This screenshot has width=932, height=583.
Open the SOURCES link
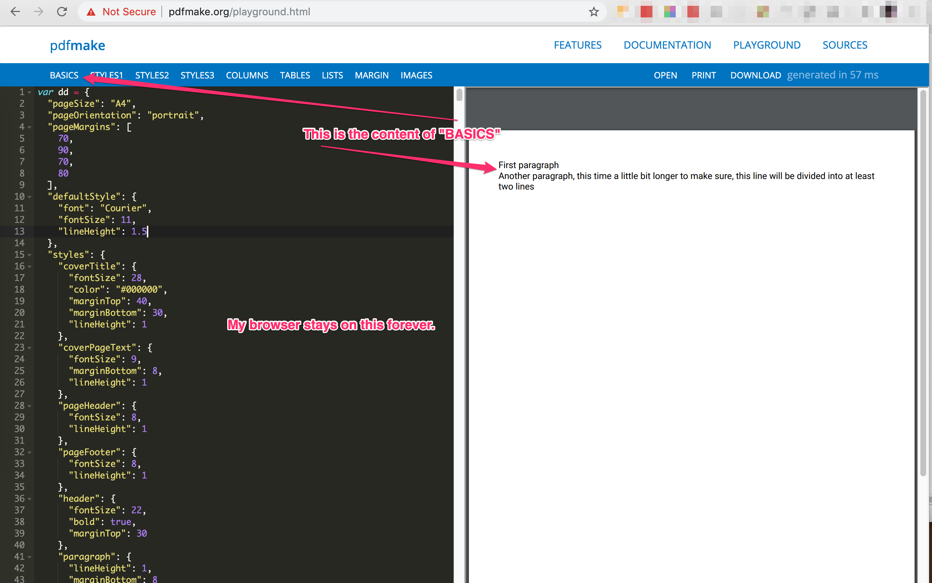click(x=845, y=45)
